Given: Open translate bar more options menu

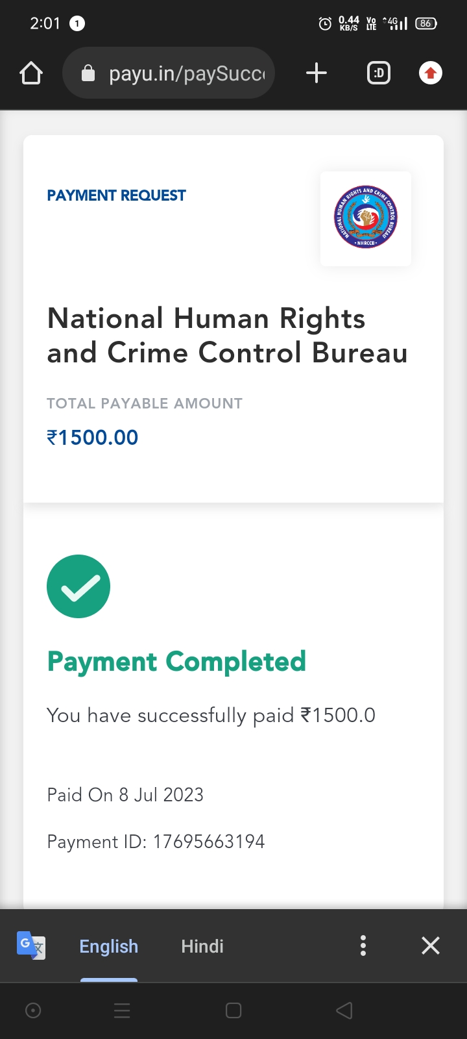Looking at the screenshot, I should 363,945.
